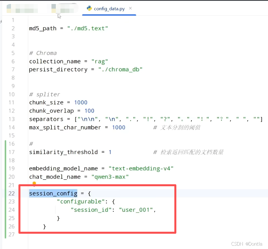Click the "./chroma_db" string

120,70
